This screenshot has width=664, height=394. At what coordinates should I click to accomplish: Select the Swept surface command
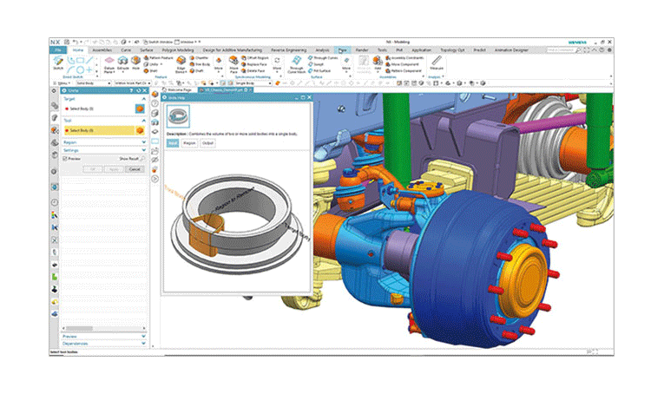coord(316,64)
